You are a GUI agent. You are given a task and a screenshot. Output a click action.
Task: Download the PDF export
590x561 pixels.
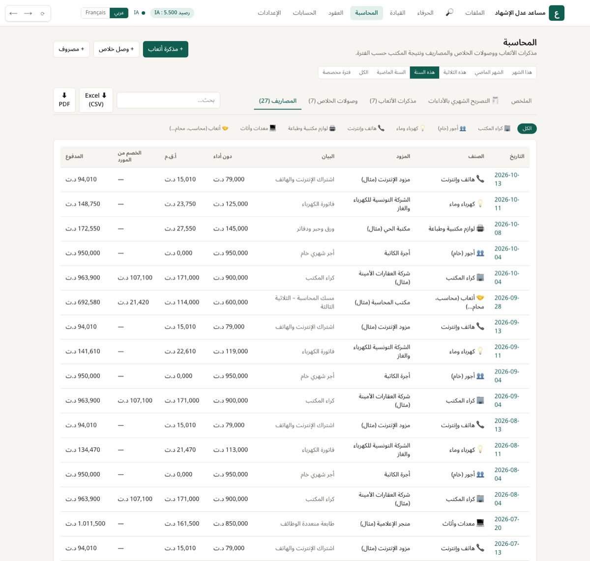coord(64,100)
